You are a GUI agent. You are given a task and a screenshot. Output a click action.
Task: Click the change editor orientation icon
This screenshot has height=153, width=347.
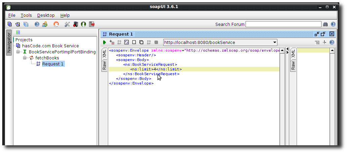tap(317, 43)
